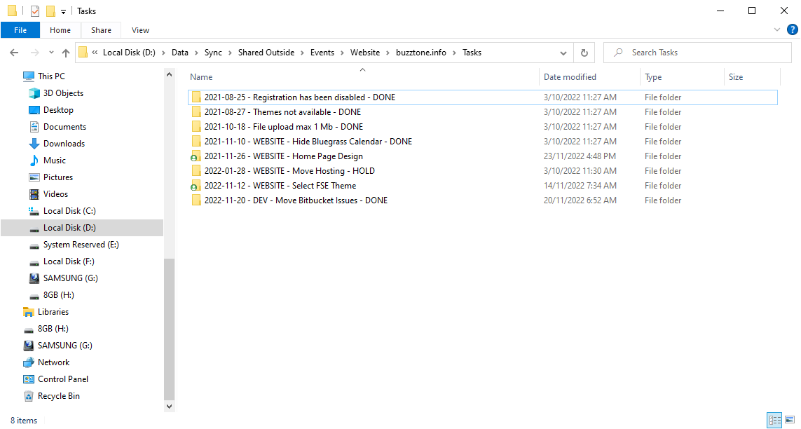Open the File menu
The image size is (801, 429).
(x=20, y=30)
